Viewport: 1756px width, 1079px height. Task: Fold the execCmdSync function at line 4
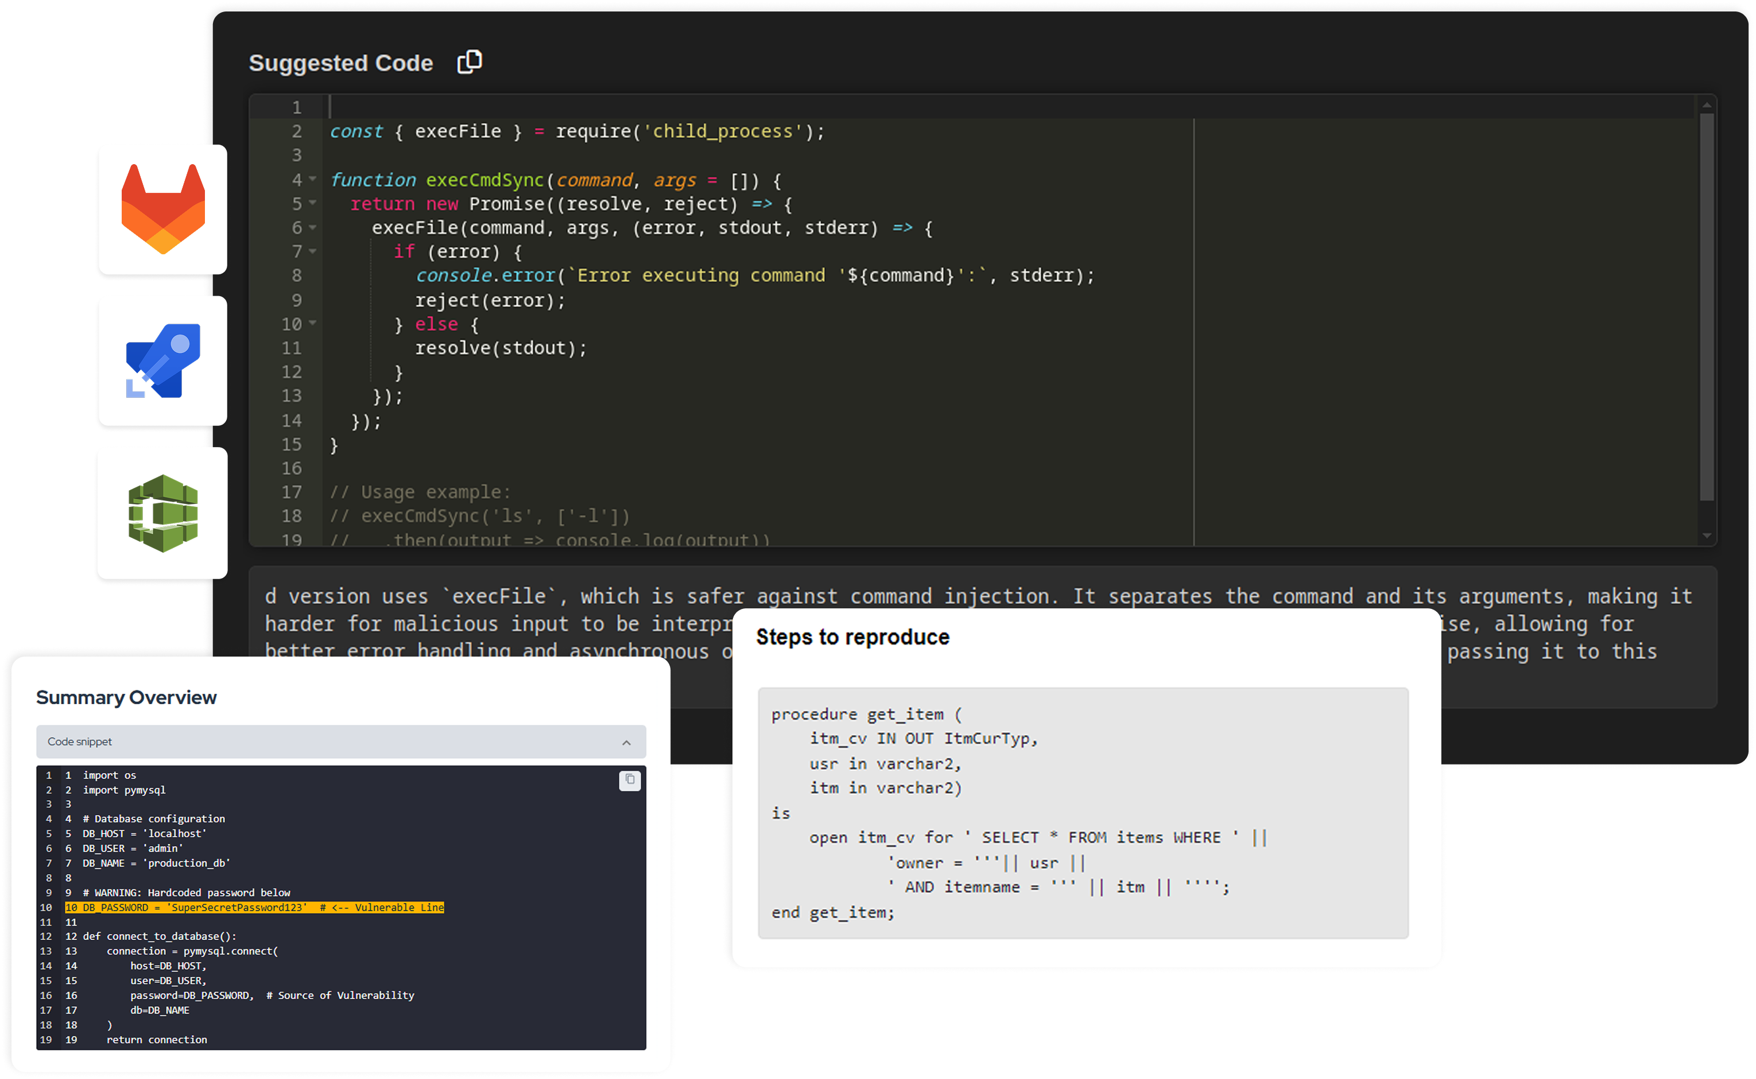coord(312,178)
